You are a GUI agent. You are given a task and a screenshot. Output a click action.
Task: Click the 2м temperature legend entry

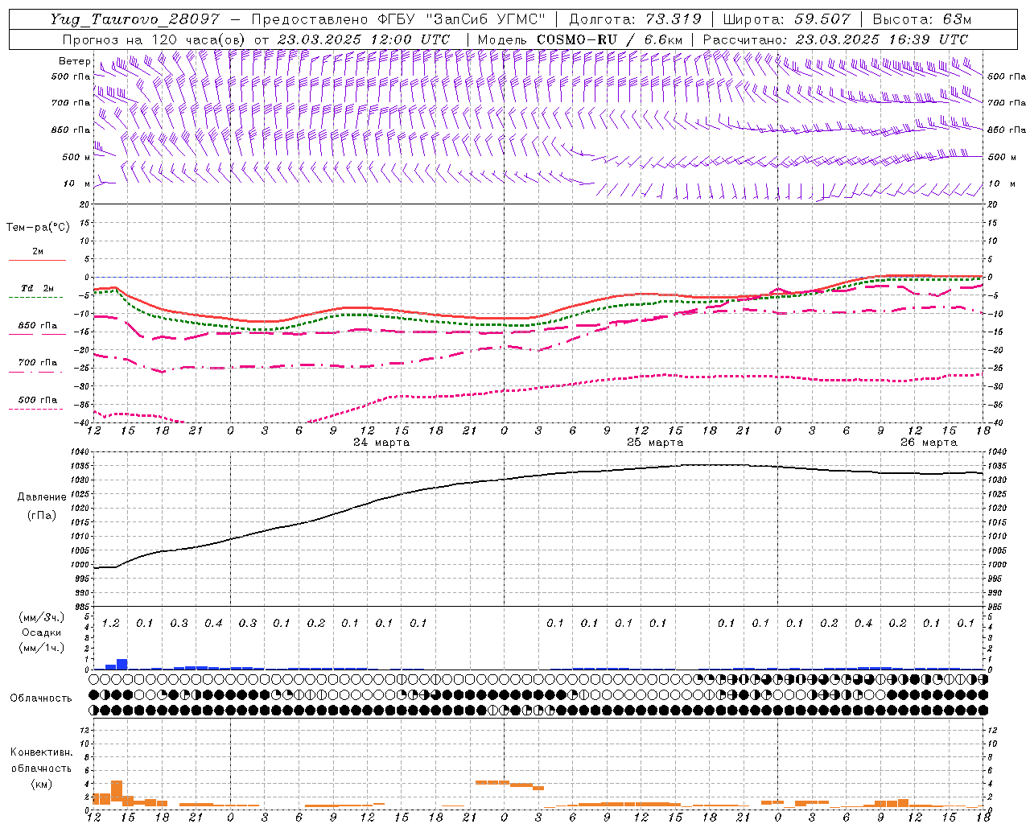coord(38,252)
